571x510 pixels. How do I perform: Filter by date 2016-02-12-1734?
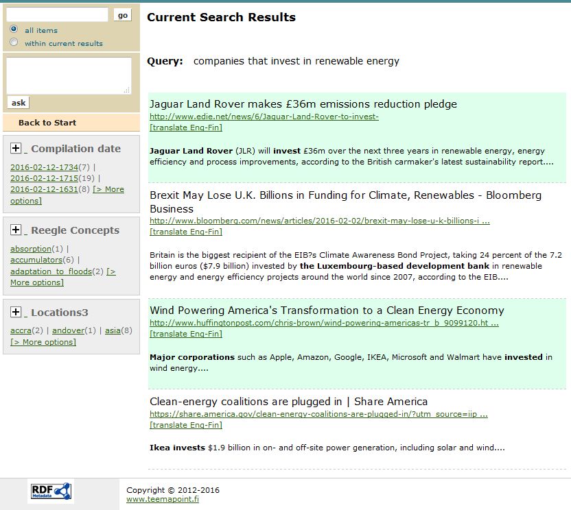(44, 167)
